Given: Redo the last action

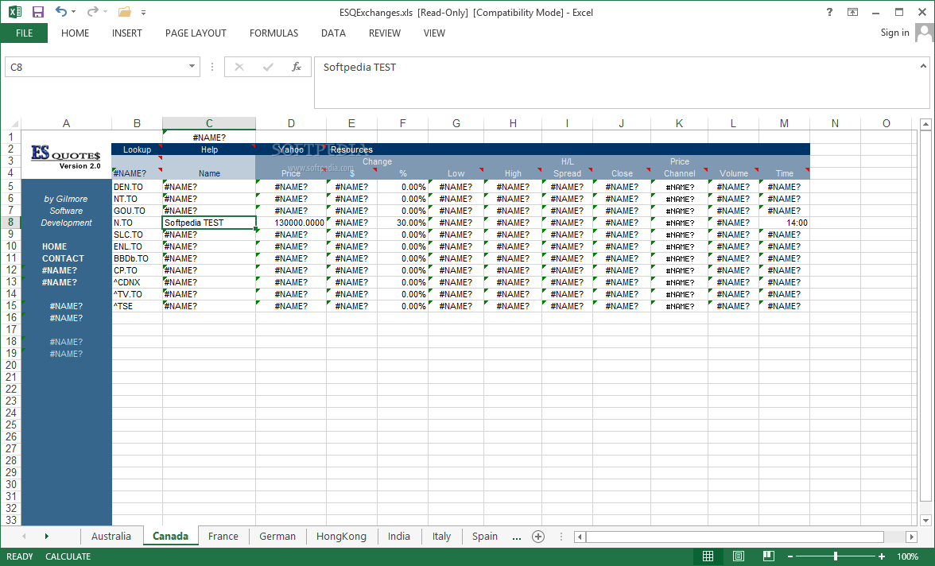Looking at the screenshot, I should [x=92, y=11].
